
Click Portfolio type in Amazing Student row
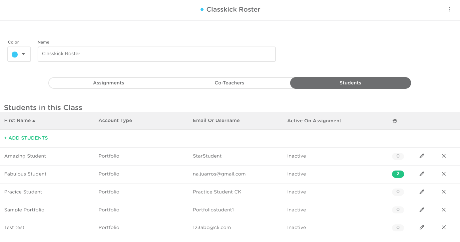pyautogui.click(x=109, y=156)
